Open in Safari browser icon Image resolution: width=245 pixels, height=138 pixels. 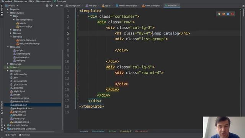tap(228, 14)
